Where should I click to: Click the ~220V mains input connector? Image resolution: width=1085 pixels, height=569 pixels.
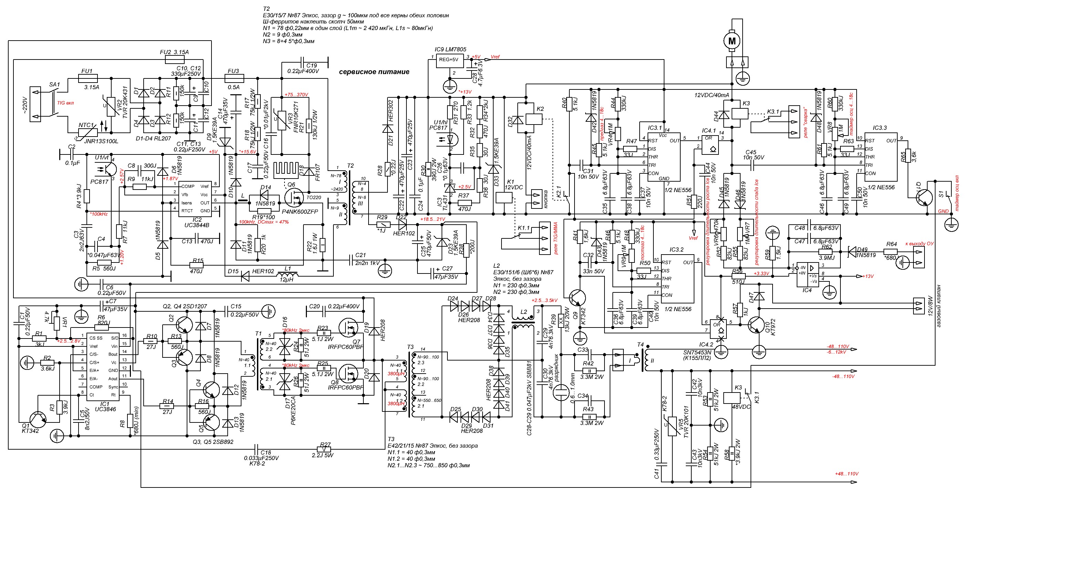click(x=35, y=104)
